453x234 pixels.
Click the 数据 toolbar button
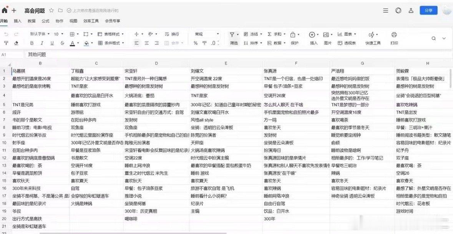(276, 43)
